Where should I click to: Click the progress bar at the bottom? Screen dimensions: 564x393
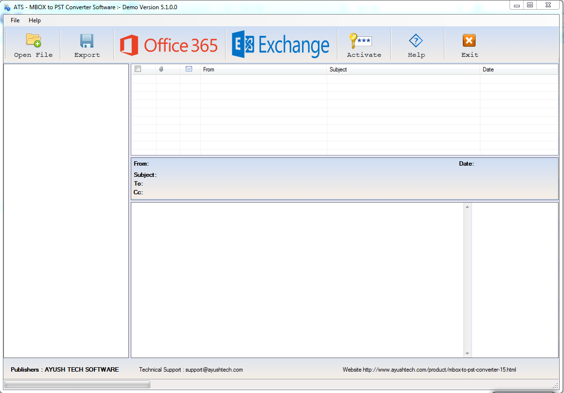tap(77, 384)
